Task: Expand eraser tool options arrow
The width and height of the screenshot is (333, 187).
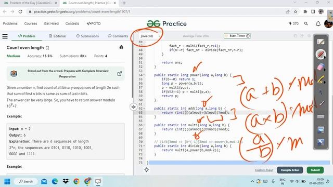Action: (324, 70)
